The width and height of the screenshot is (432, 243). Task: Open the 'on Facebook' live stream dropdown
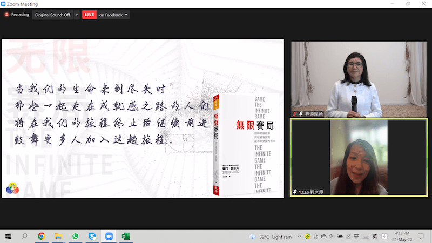pyautogui.click(x=113, y=15)
